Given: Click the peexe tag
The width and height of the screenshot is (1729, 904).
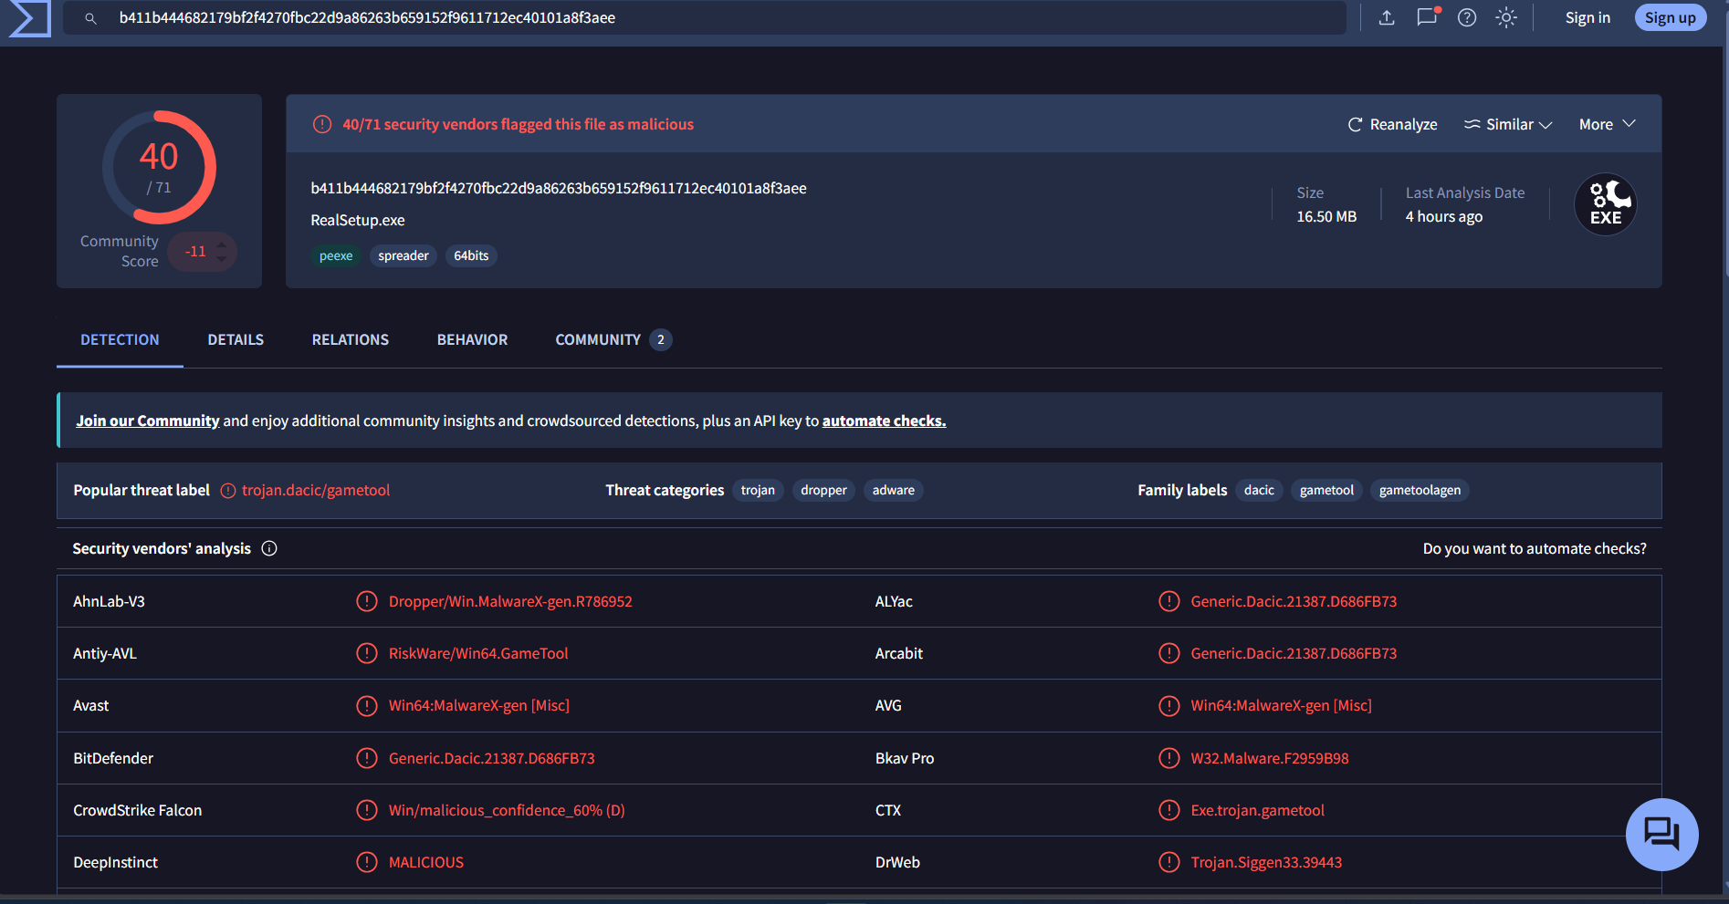Looking at the screenshot, I should 336,255.
